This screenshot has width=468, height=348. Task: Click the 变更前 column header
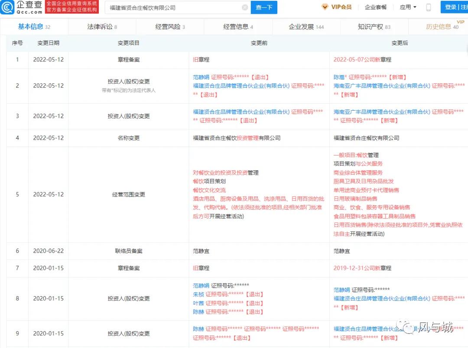pos(259,43)
